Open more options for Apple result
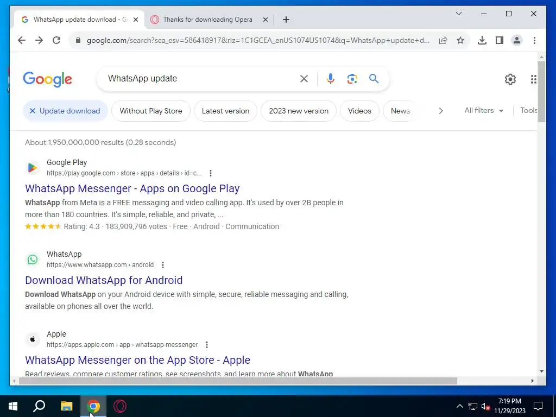 coord(207,345)
